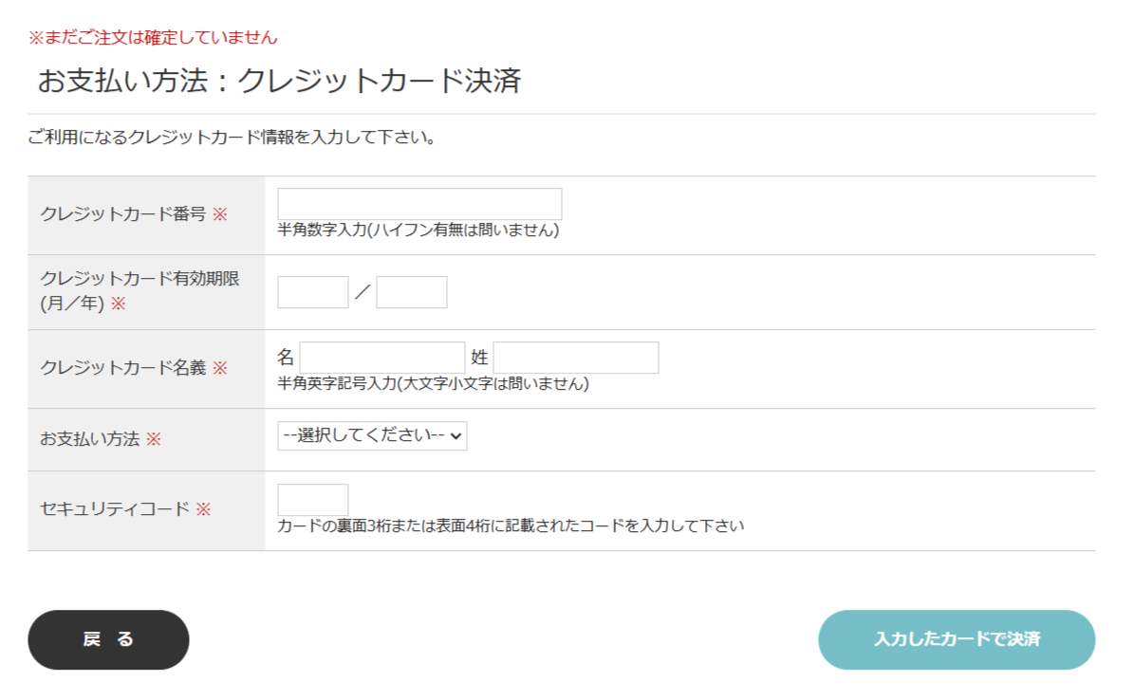Click the 姓 (last name) cardholder field
This screenshot has width=1134, height=700.
575,358
